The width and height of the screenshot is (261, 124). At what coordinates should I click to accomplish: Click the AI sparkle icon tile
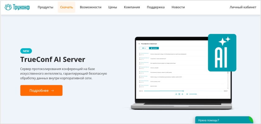[x=222, y=53]
